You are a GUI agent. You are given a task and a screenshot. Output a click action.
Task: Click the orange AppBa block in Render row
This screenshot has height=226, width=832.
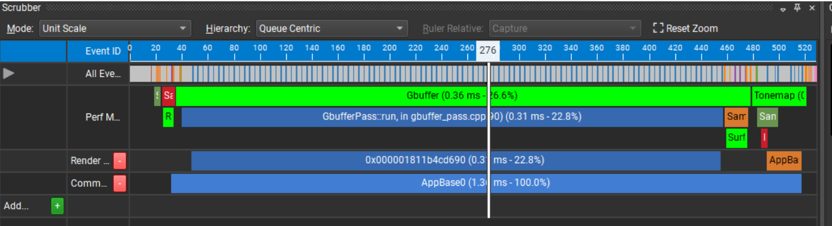[784, 161]
